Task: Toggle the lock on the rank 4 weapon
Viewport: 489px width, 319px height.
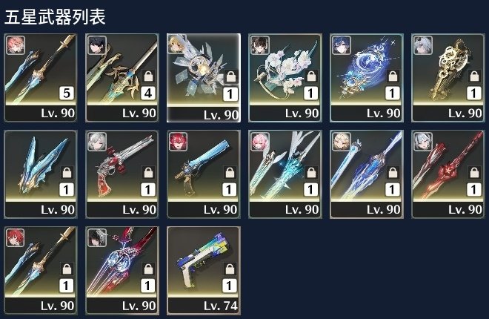Action: pyautogui.click(x=148, y=76)
